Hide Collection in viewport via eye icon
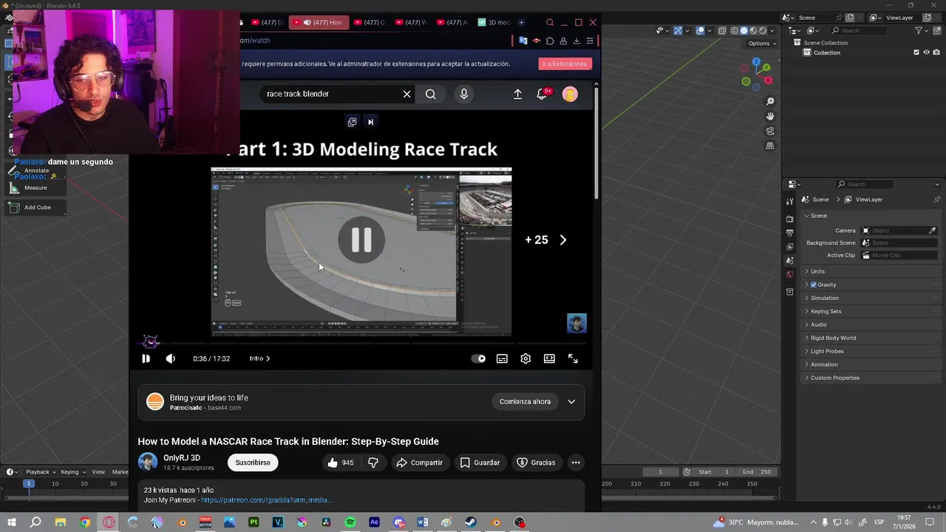946x532 pixels. 926,52
